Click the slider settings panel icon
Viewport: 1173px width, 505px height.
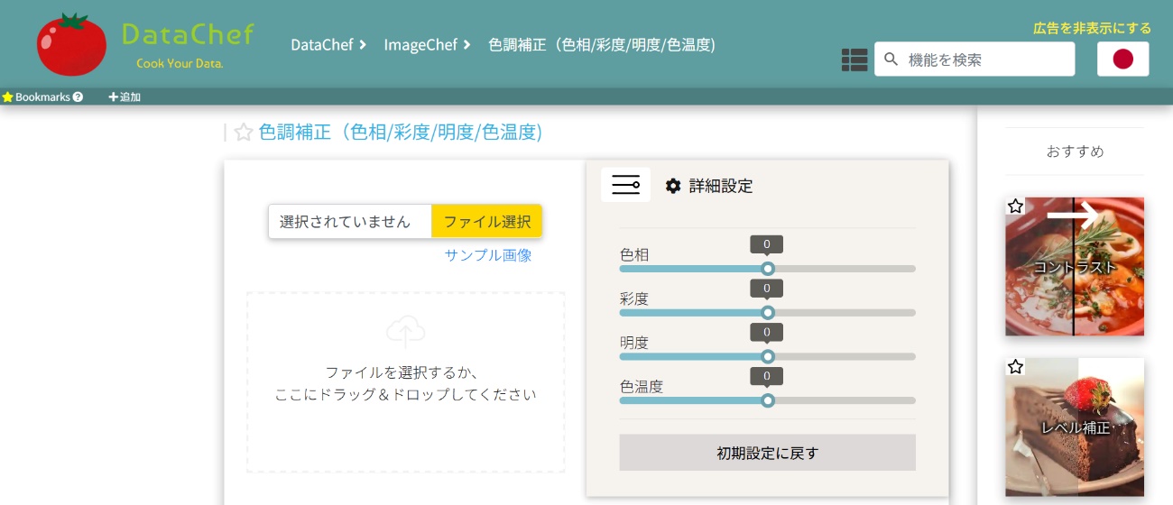pyautogui.click(x=625, y=186)
